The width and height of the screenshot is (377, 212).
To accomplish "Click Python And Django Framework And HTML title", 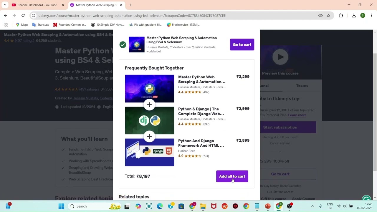I will [201, 143].
